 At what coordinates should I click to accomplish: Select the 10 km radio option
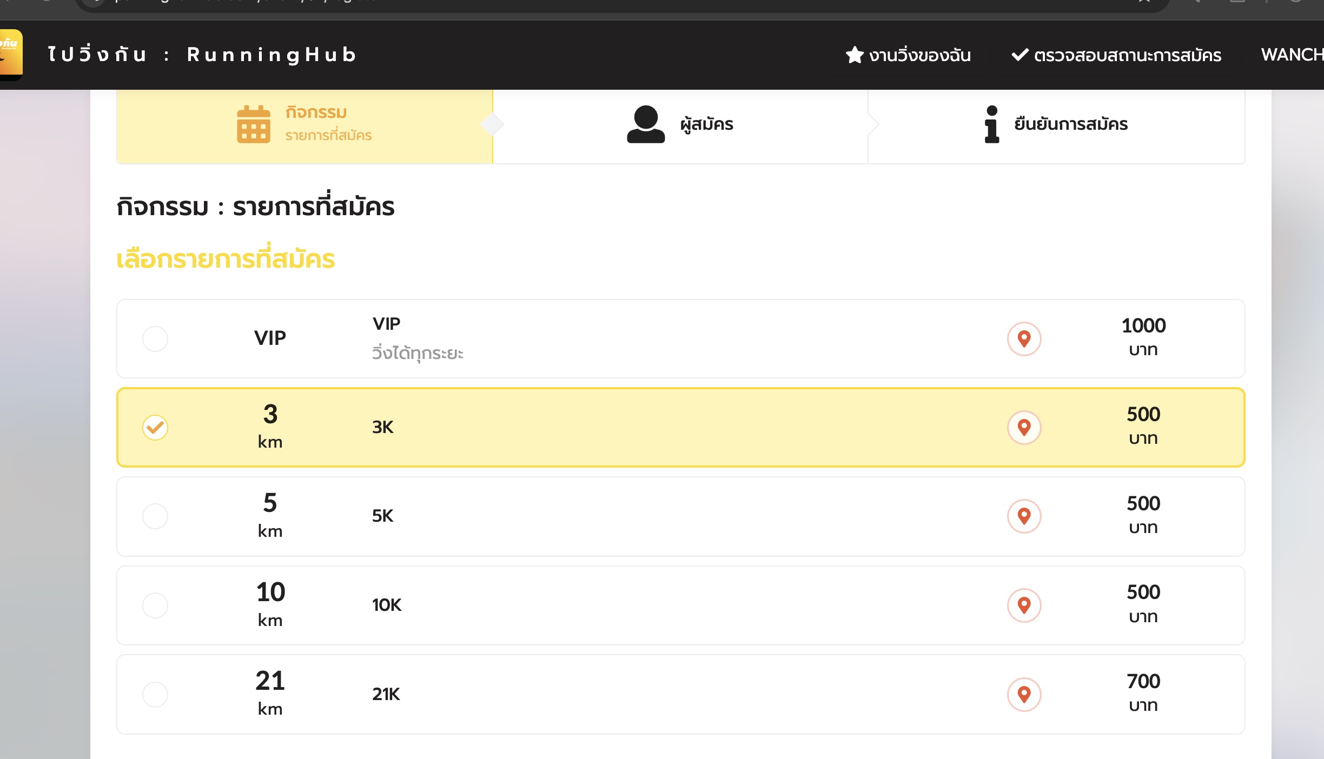[155, 605]
